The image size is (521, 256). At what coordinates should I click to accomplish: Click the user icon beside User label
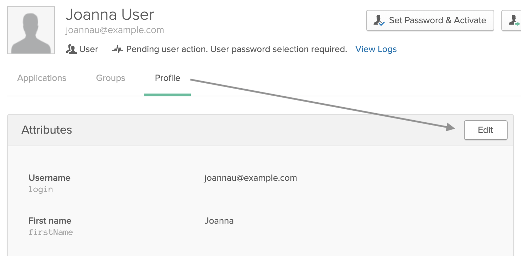click(71, 49)
